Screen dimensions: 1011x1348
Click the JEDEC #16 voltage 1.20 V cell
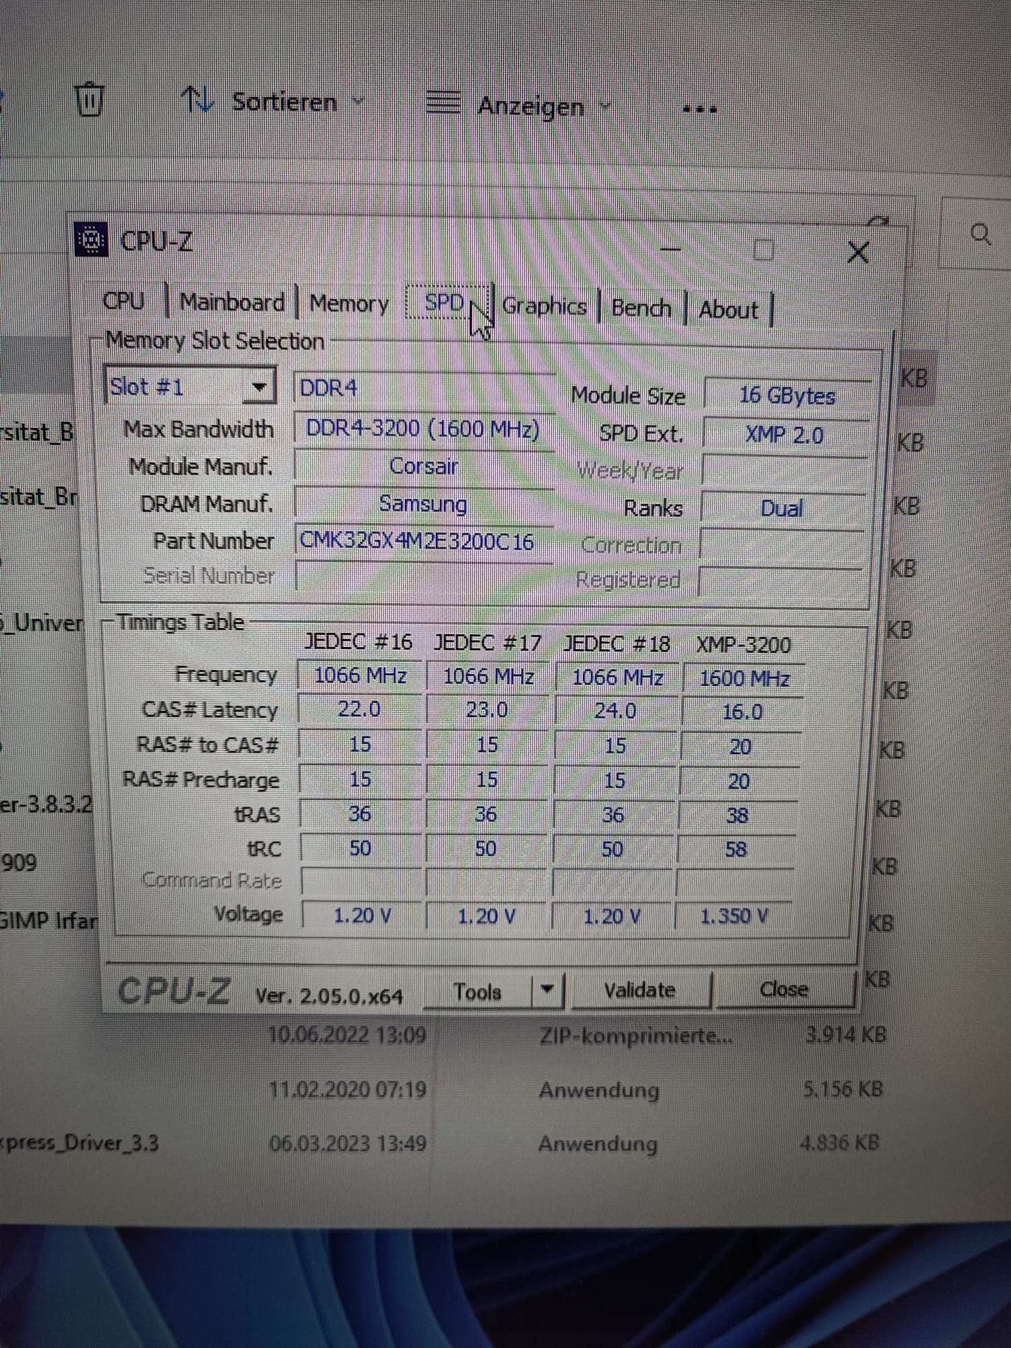click(x=362, y=915)
